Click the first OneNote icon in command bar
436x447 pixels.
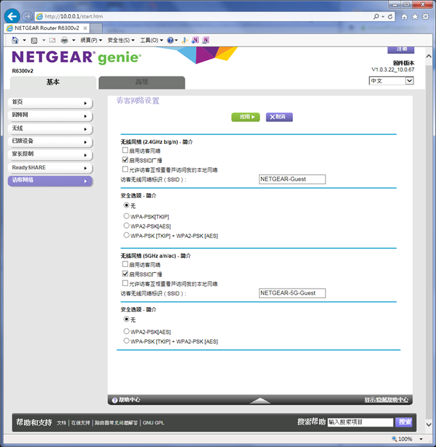(x=195, y=40)
